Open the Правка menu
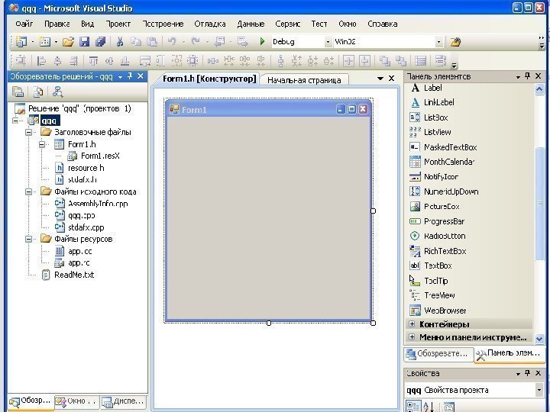 57,24
